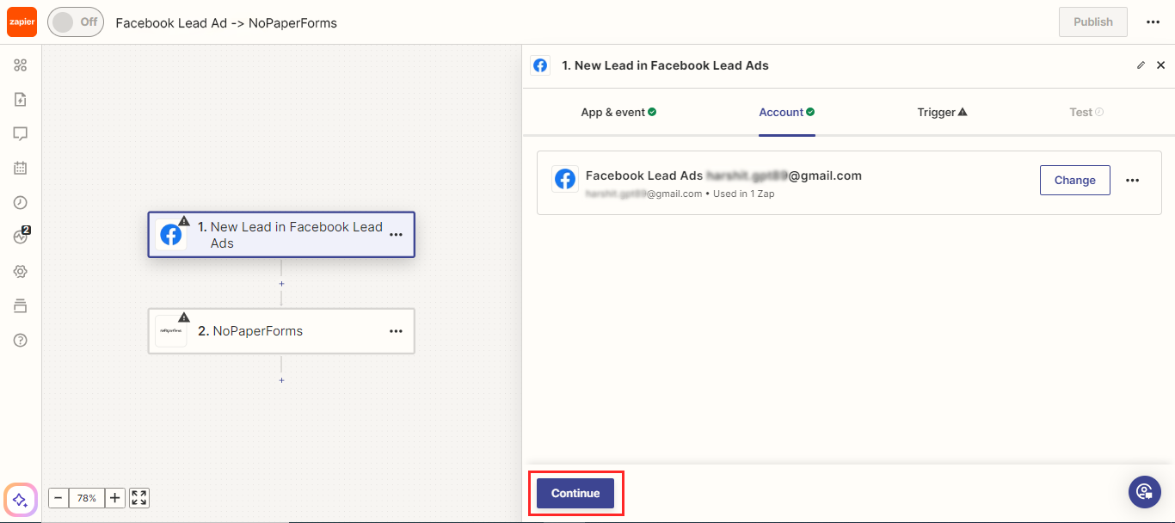Image resolution: width=1175 pixels, height=523 pixels.
Task: Toggle the Zap On/Off switch
Action: point(76,22)
